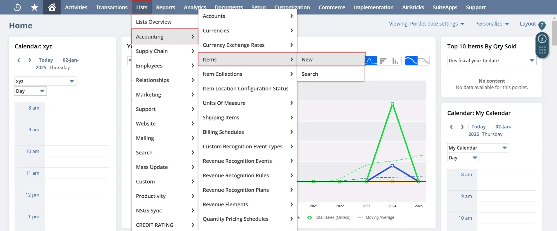
Task: Open the Support menu in top navigation
Action: 476,7
